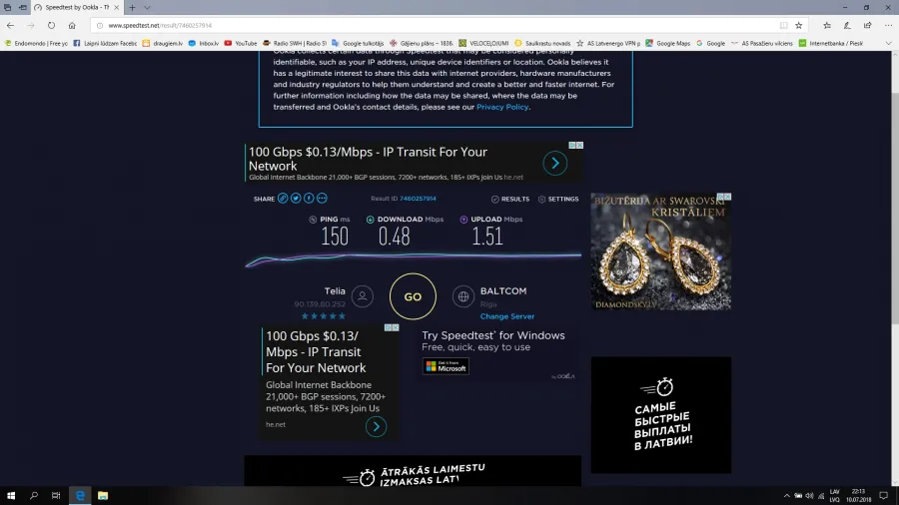The image size is (899, 505).
Task: Open the Swarovski earrings ad image
Action: [x=661, y=252]
